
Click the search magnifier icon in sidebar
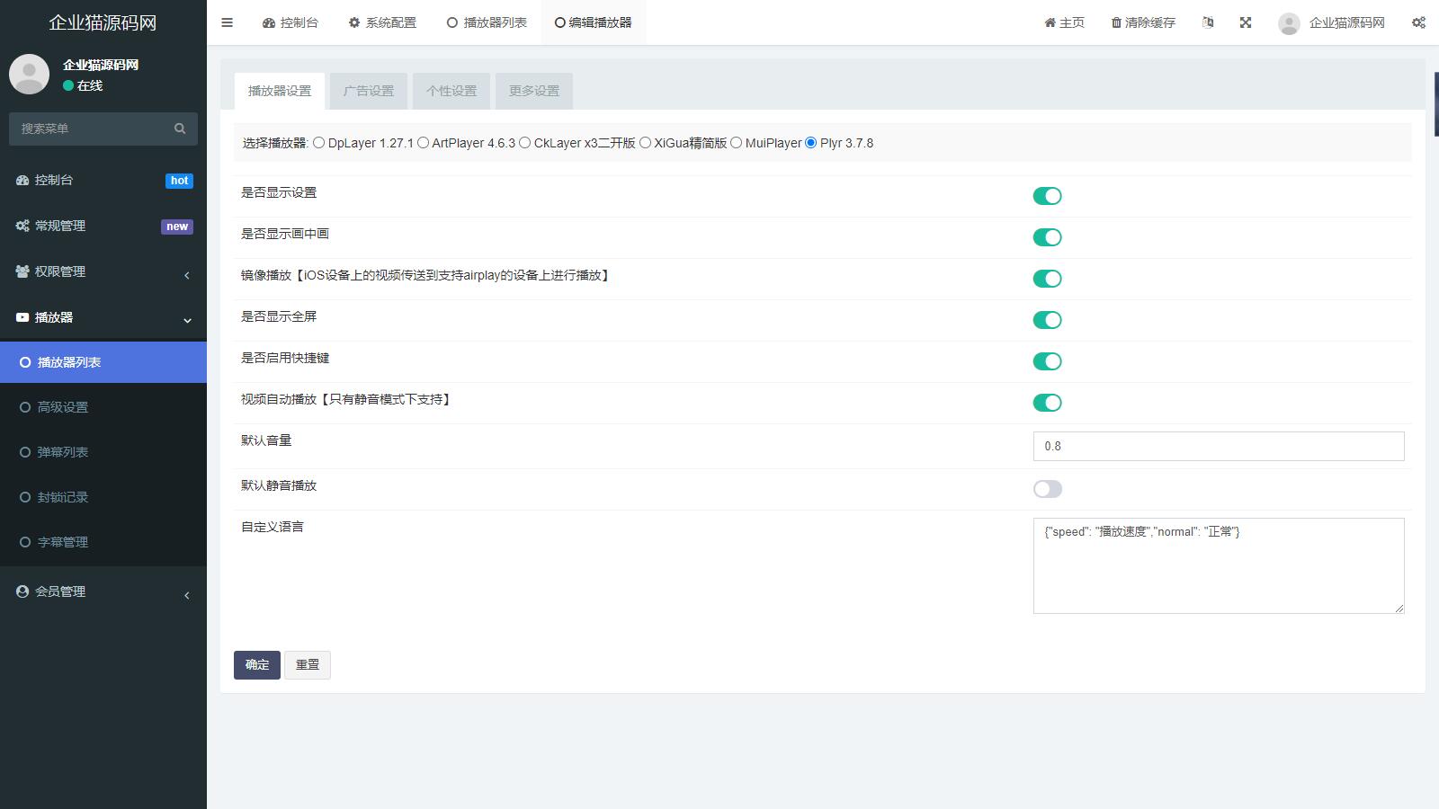pos(180,129)
